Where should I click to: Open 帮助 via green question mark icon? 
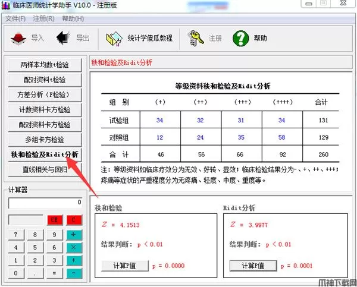pyautogui.click(x=240, y=39)
